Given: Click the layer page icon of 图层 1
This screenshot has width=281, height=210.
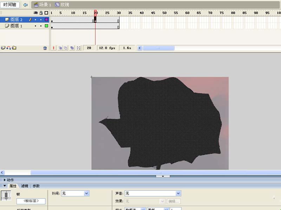Looking at the screenshot, I should click(7, 26).
